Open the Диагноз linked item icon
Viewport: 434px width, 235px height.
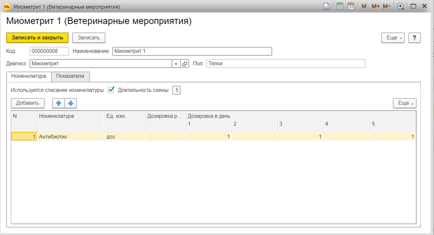pos(185,64)
